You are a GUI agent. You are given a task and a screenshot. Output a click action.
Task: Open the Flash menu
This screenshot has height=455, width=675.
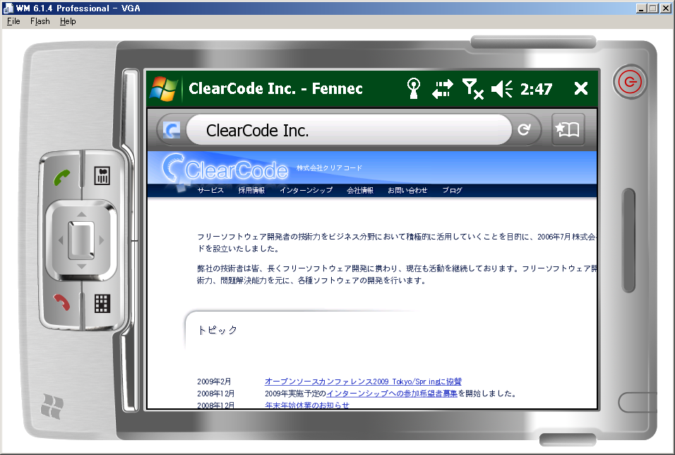[x=40, y=21]
